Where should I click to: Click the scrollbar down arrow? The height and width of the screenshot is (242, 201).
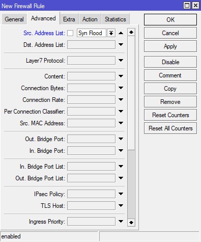click(x=131, y=223)
